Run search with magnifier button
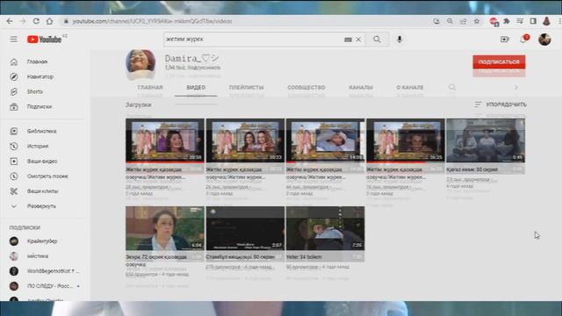 point(377,39)
